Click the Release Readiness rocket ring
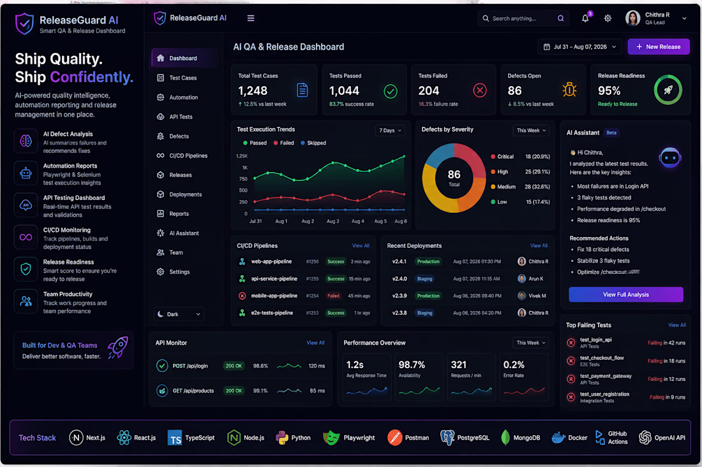The width and height of the screenshot is (702, 467). coord(668,90)
